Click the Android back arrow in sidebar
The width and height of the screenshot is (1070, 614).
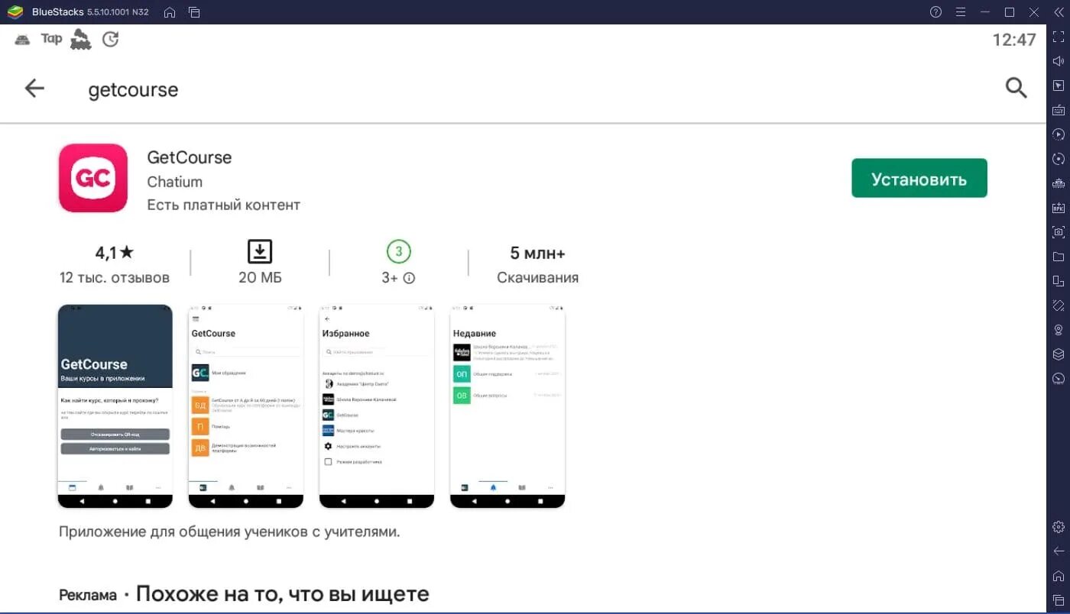(1059, 551)
